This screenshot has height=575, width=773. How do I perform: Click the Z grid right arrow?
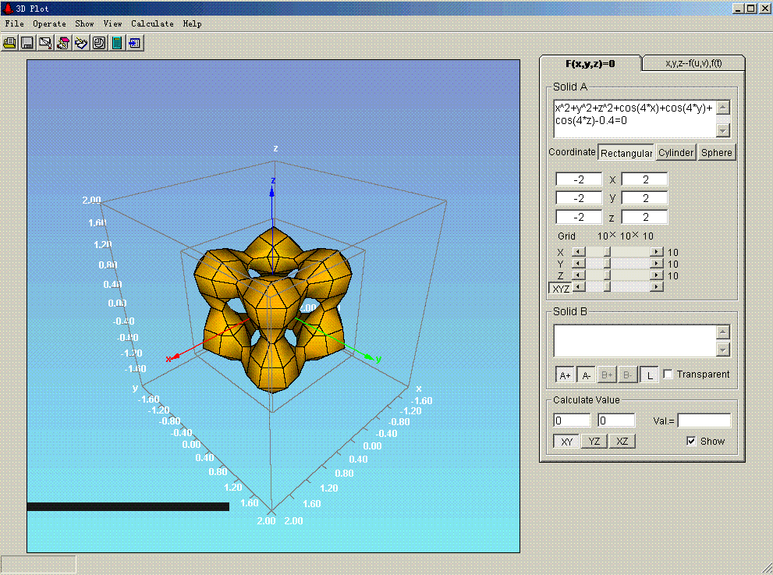pos(657,275)
